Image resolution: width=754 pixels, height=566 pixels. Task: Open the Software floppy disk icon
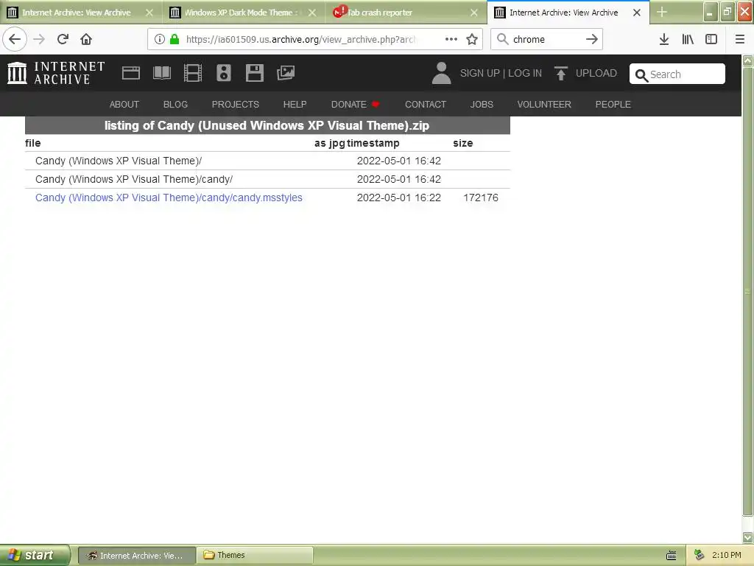254,73
